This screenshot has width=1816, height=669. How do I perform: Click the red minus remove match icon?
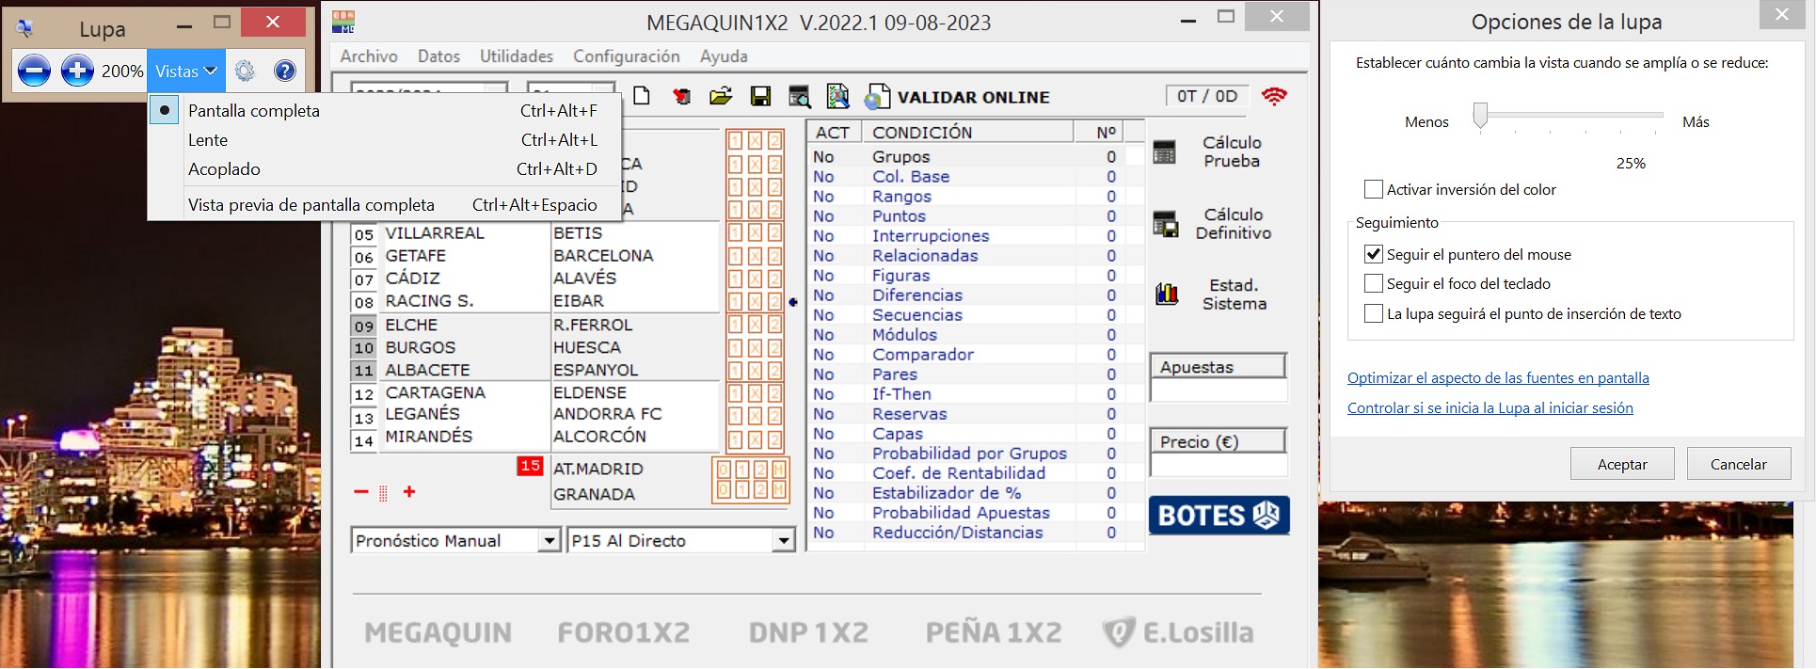click(361, 491)
